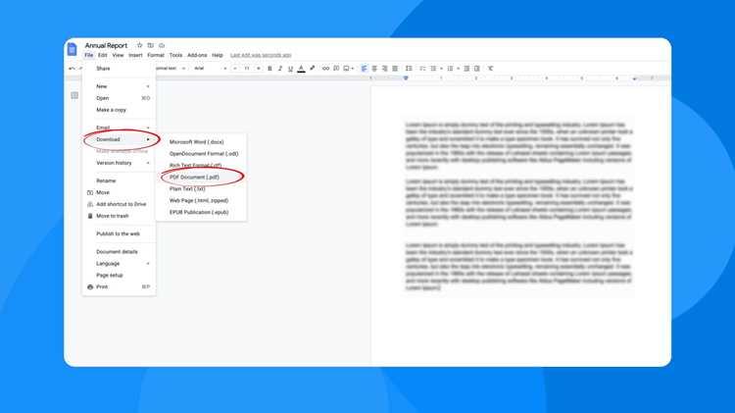
Task: Click the Annual Report document title
Action: coord(106,45)
